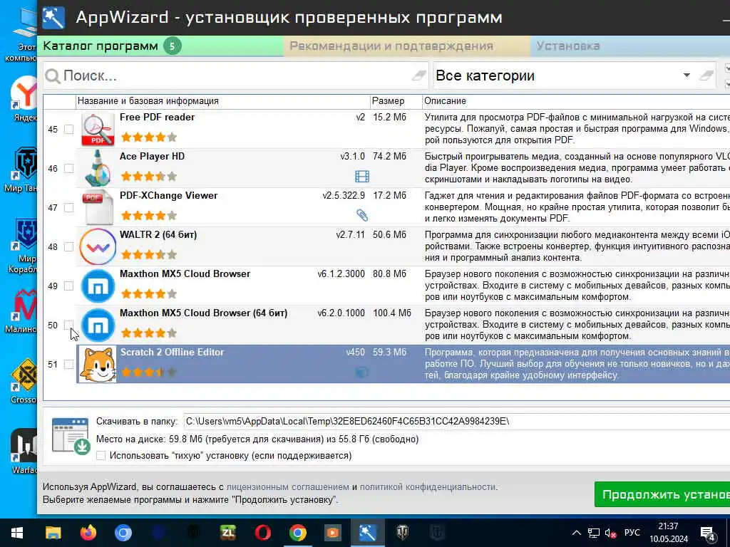Sort by the Описание column header
The image size is (730, 547).
[x=576, y=101]
